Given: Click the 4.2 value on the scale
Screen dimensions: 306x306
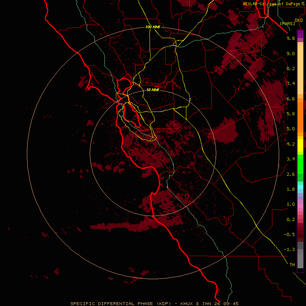Looking at the screenshot, I should click(x=291, y=144).
